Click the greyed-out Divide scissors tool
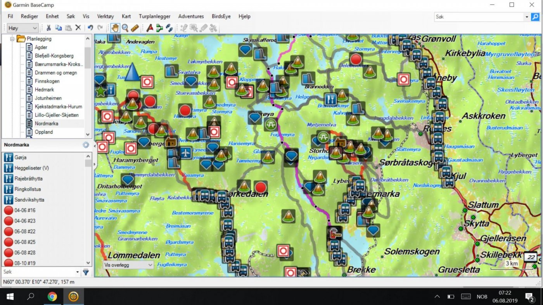The image size is (543, 305). click(213, 28)
